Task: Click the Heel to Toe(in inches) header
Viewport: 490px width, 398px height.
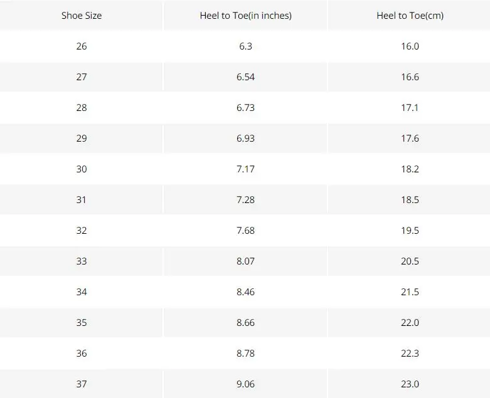Action: (x=245, y=16)
